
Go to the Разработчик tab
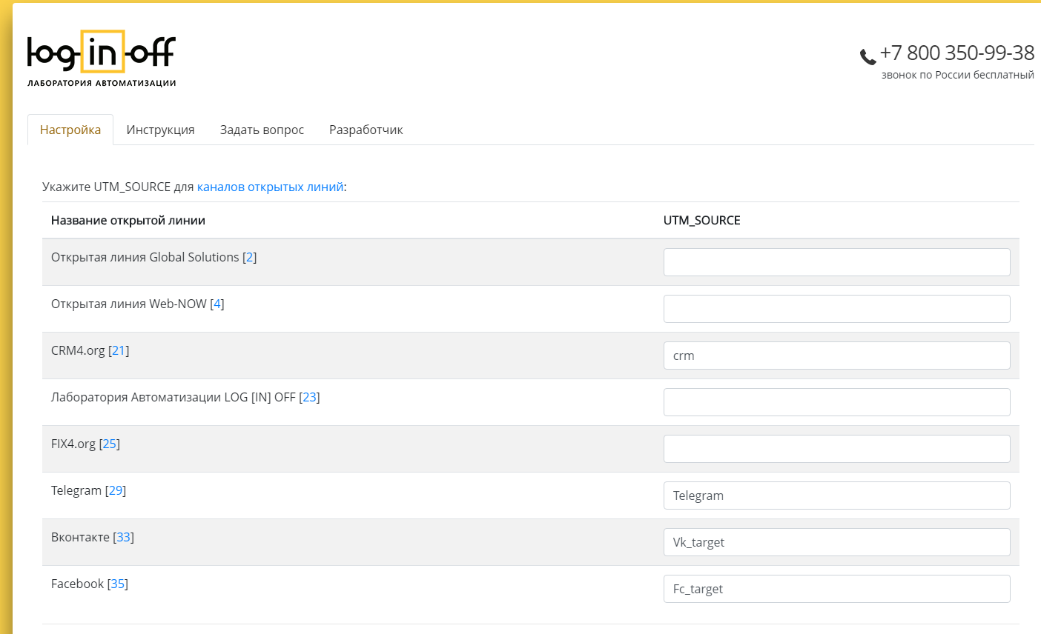point(366,130)
